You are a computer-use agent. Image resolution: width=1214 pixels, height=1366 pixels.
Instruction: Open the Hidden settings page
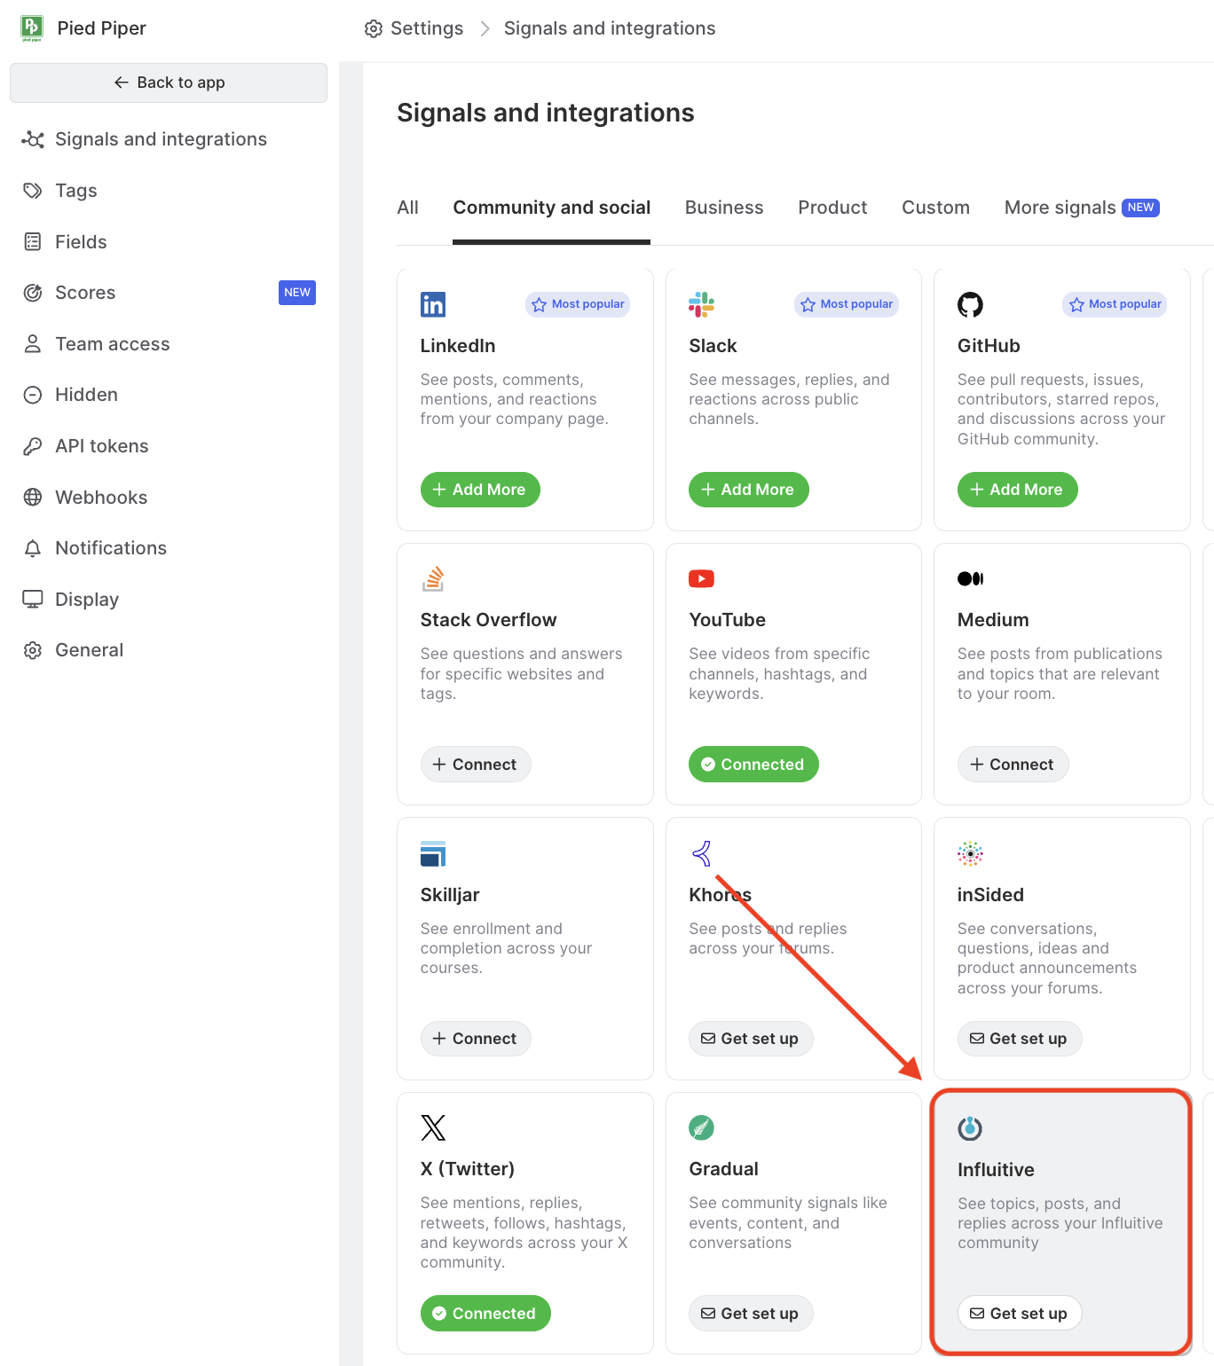86,395
